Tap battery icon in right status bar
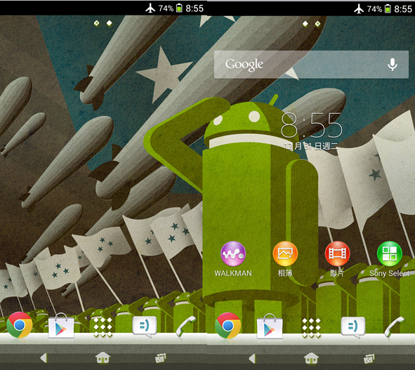Viewport: 415px width, 370px height. click(388, 8)
